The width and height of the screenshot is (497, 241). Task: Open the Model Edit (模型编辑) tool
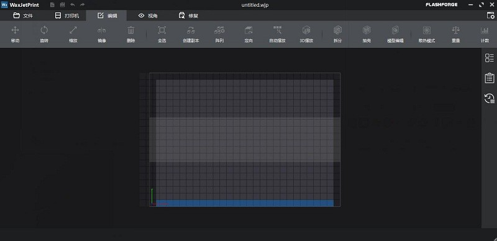[395, 34]
